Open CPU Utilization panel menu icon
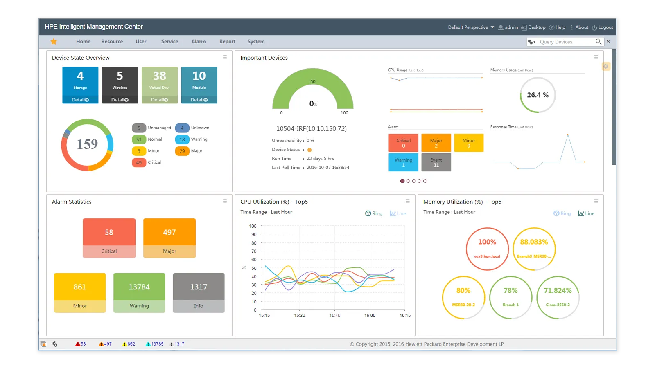655x368 pixels. click(408, 201)
